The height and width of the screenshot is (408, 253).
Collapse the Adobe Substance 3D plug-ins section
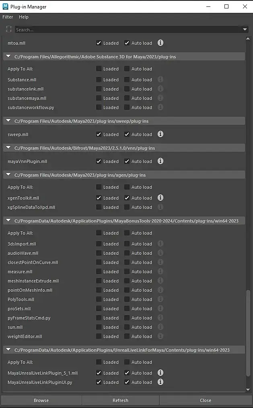[8, 57]
